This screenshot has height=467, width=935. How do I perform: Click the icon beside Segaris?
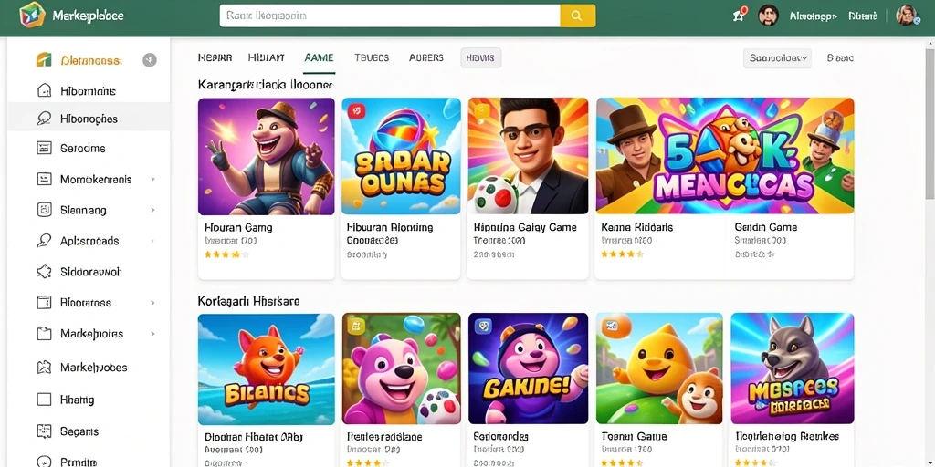(44, 431)
